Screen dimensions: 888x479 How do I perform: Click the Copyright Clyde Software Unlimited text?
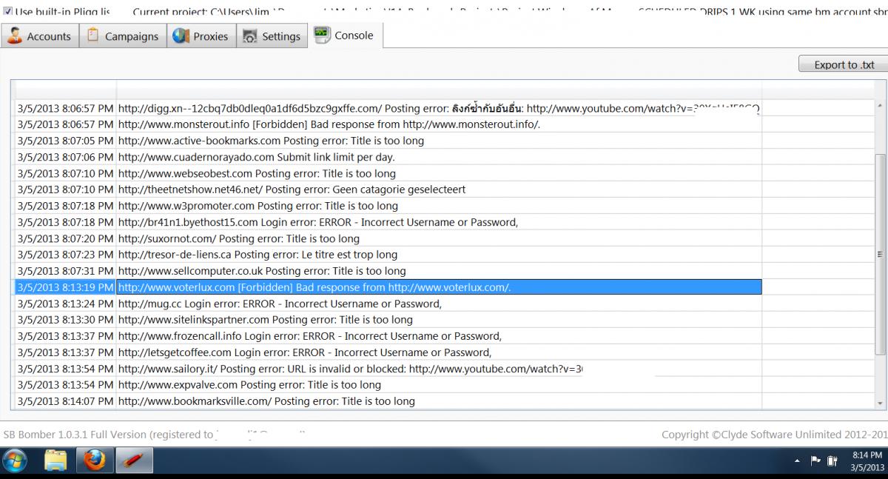[x=774, y=435]
